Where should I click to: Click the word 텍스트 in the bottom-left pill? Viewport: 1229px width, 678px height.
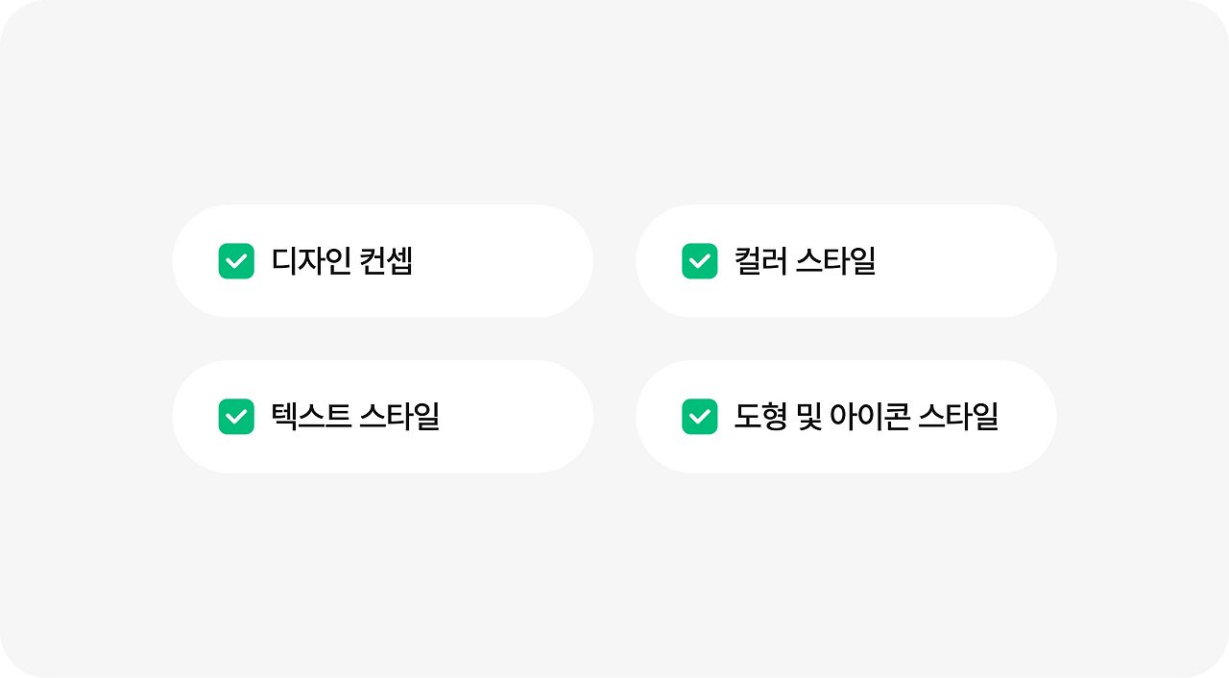[x=311, y=417]
